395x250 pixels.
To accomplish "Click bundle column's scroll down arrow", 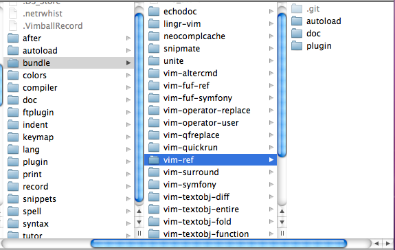I will pos(282,223).
